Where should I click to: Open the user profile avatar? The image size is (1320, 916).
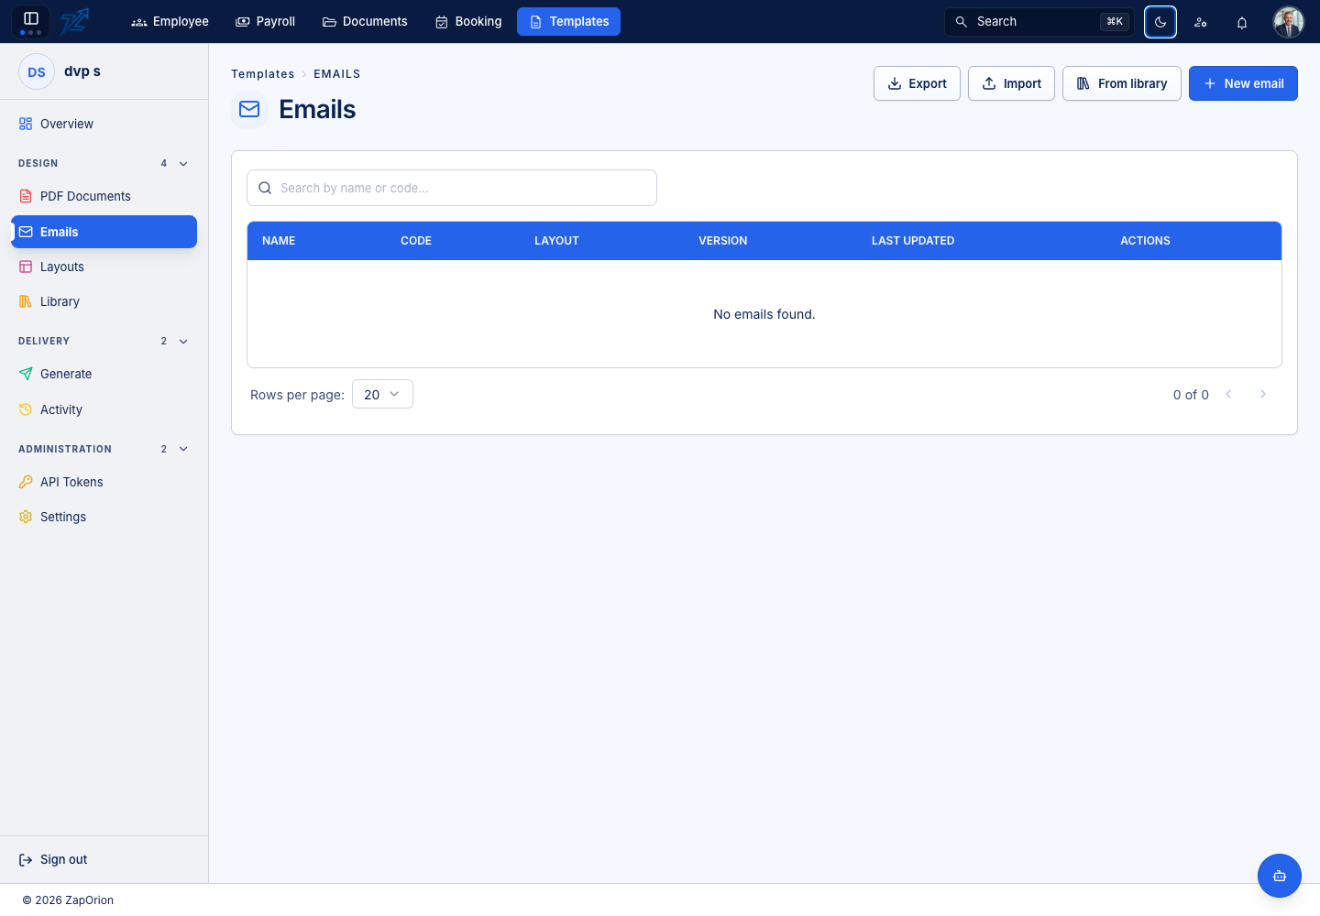click(x=1289, y=22)
